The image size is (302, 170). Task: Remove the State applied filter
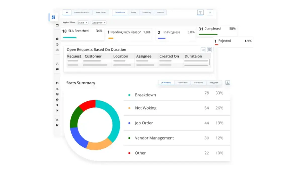coord(87,23)
